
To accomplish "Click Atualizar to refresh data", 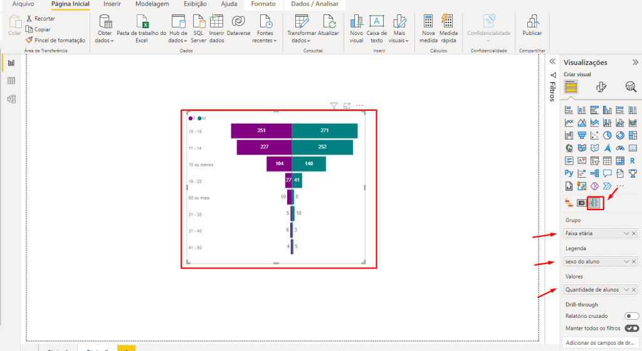I will click(x=328, y=22).
